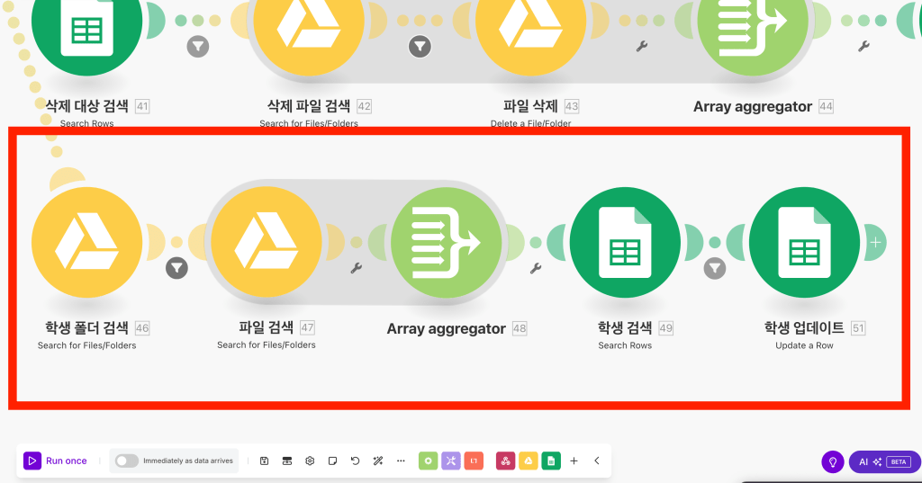Click 'Search Rows' subtitle under 학생 검색
Viewport: 922px width, 483px height.
coord(625,345)
